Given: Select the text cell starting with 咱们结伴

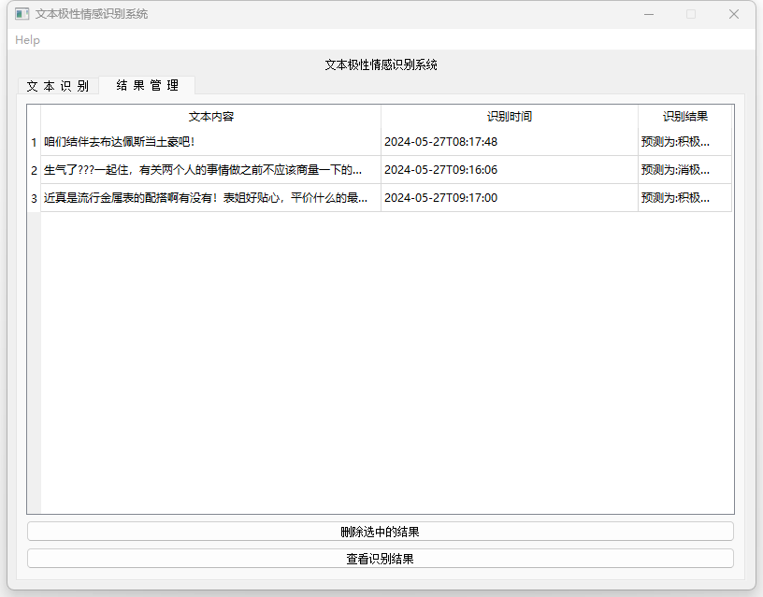Looking at the screenshot, I should coord(211,143).
